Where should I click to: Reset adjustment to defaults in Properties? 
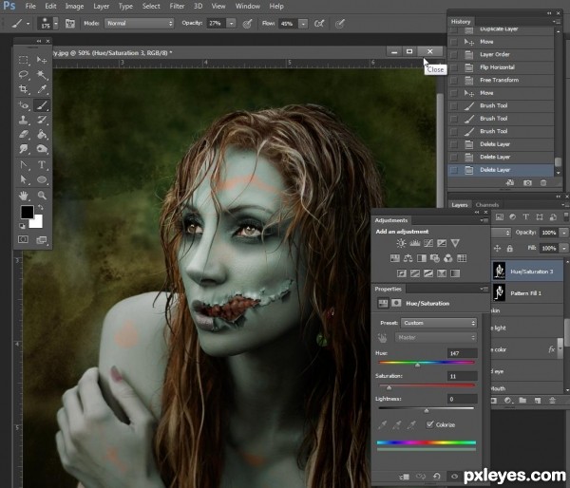tap(437, 476)
